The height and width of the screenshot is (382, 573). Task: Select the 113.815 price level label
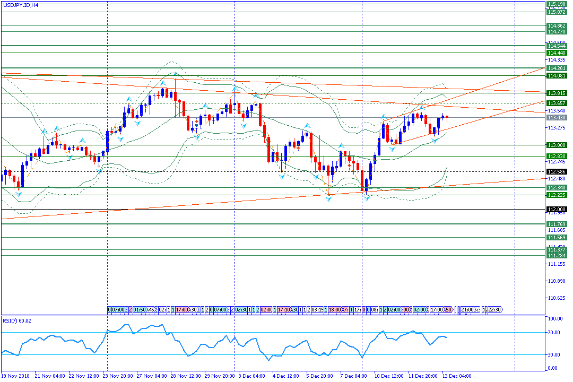tap(557, 93)
